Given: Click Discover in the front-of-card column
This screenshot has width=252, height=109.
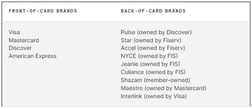Looking at the screenshot, I should tap(20, 48).
